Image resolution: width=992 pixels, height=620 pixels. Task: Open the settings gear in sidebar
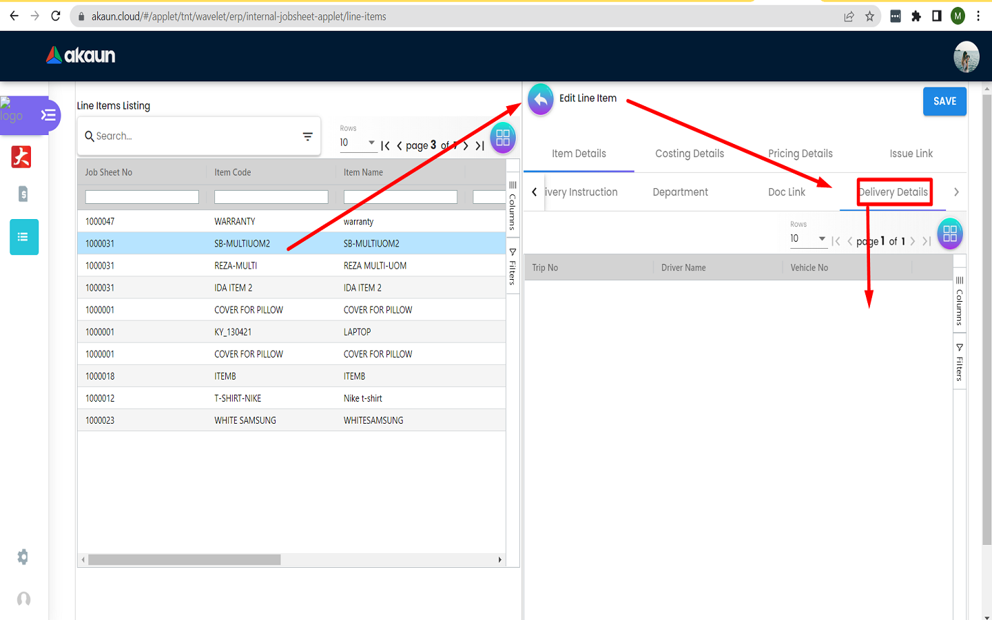tap(23, 557)
